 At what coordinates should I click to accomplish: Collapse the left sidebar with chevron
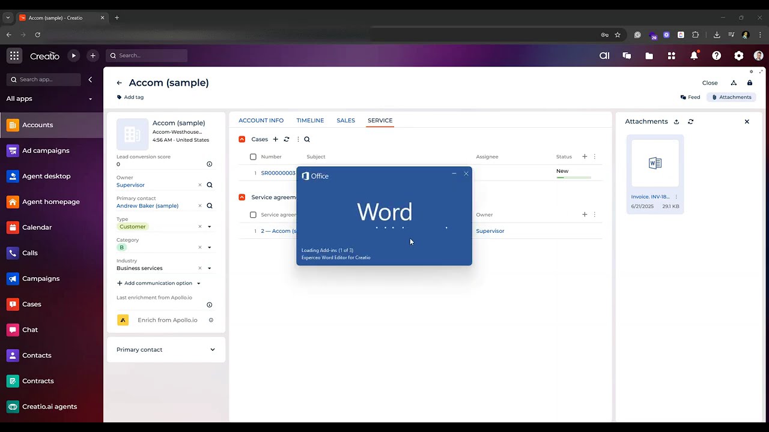point(90,79)
